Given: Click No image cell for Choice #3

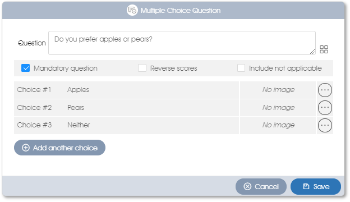Looking at the screenshot, I should click(278, 125).
